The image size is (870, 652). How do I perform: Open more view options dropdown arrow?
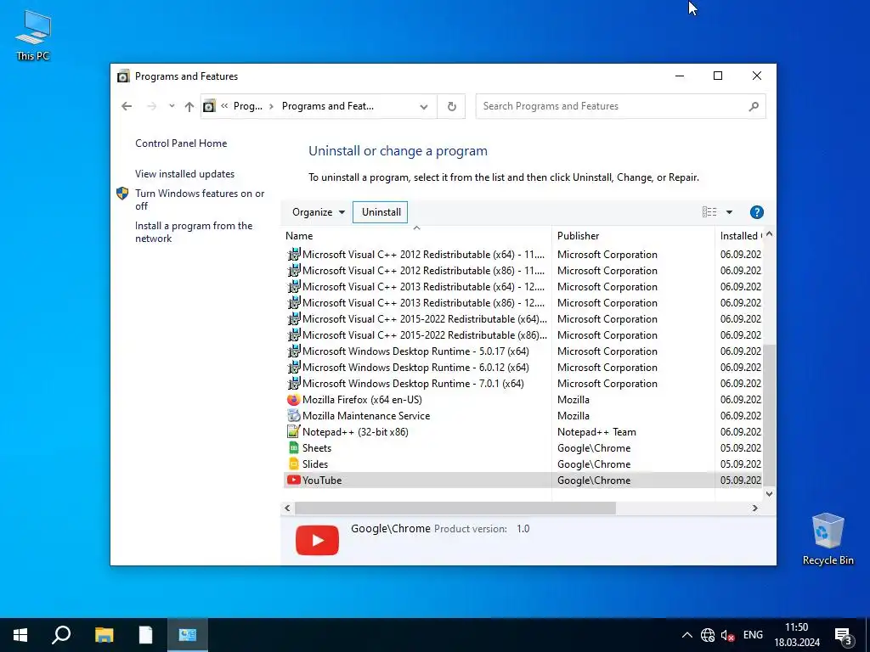729,212
